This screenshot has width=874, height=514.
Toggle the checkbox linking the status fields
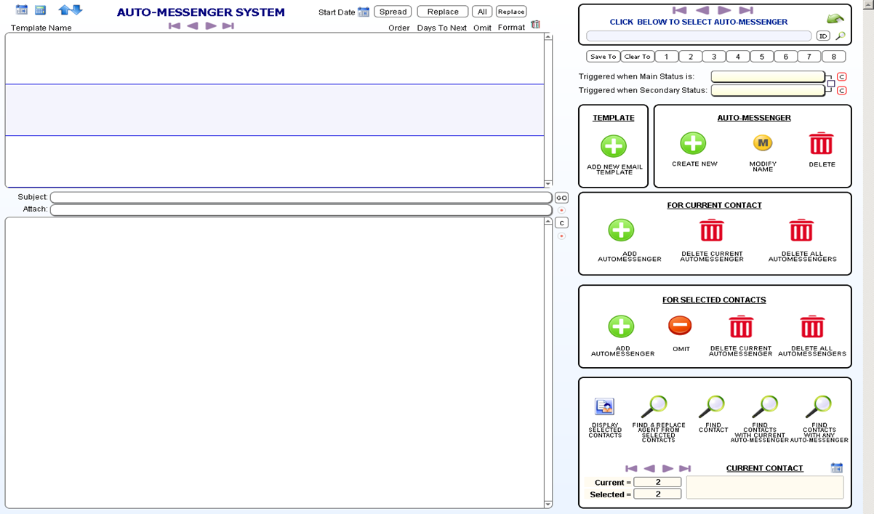coord(830,84)
